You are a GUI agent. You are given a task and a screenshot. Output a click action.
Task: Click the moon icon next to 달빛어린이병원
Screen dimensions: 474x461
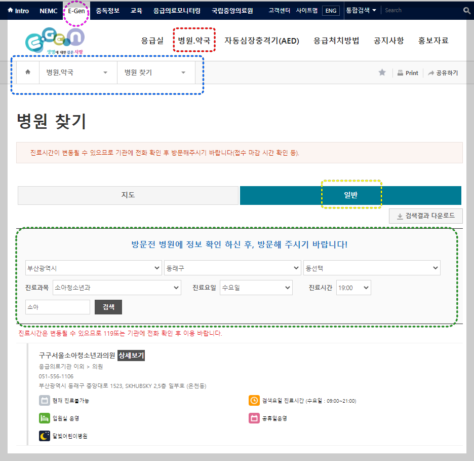[x=45, y=435]
